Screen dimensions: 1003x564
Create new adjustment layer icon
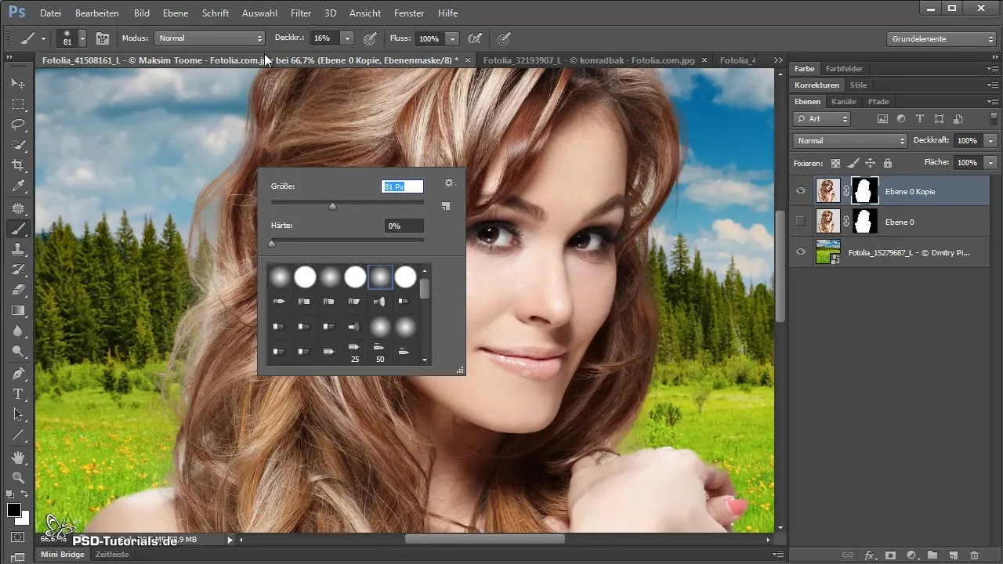911,555
